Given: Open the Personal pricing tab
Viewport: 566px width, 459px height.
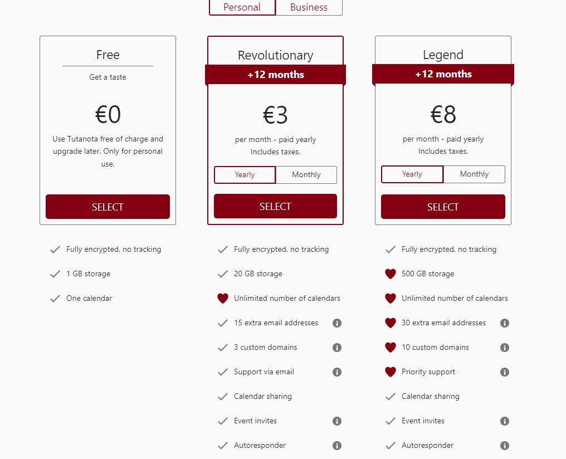Looking at the screenshot, I should click(x=242, y=7).
